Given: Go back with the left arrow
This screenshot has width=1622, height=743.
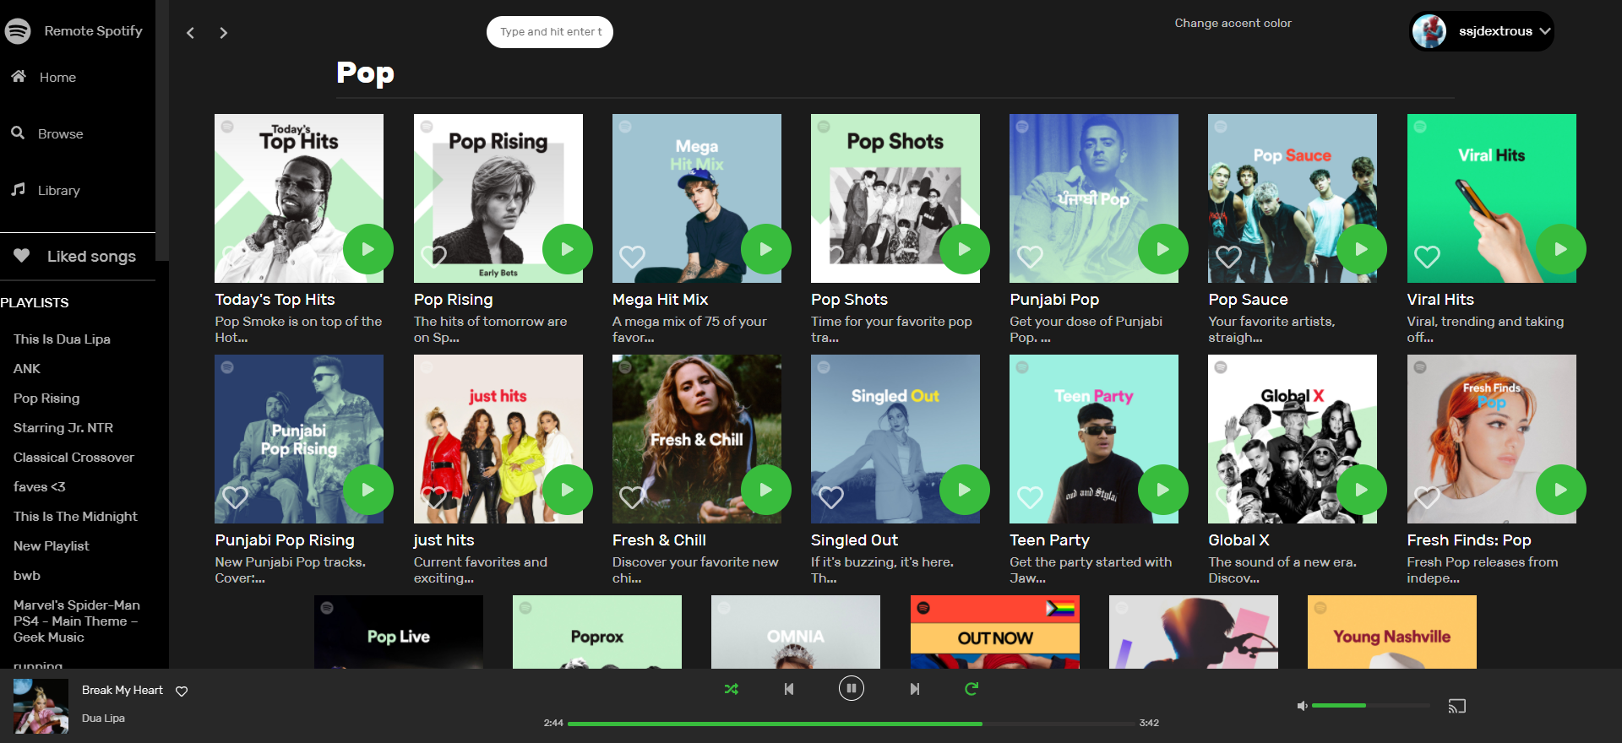Looking at the screenshot, I should point(190,33).
